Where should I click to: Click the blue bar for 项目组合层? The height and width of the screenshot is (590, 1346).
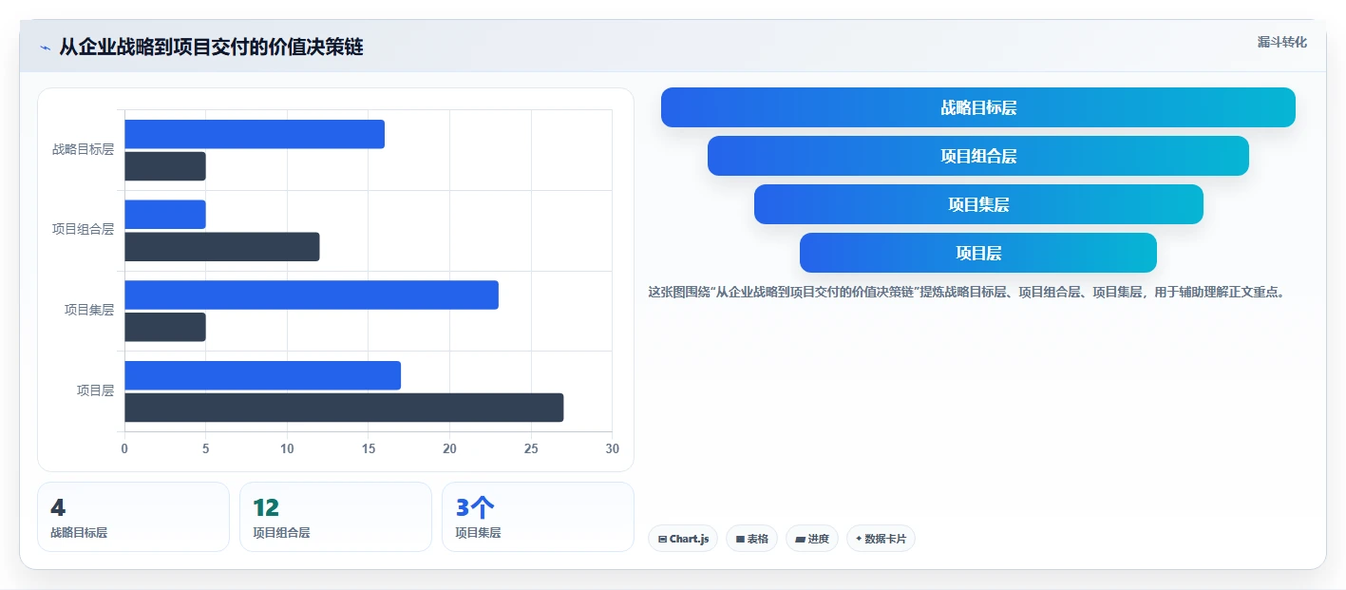(x=165, y=215)
